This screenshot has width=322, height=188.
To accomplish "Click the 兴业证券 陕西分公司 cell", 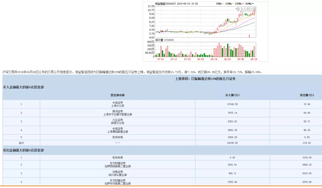I will coord(117,121).
